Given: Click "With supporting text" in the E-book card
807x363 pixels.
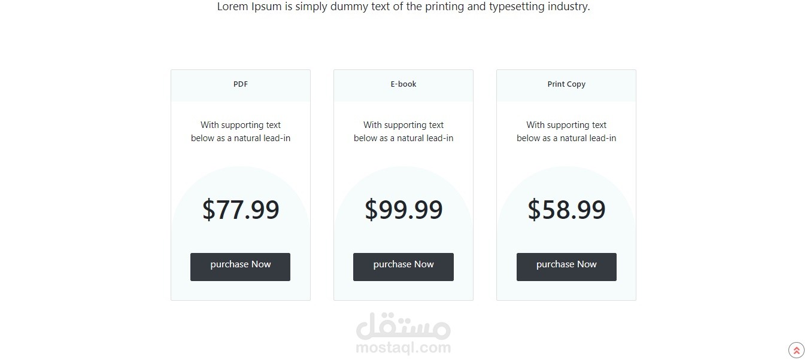Looking at the screenshot, I should (403, 125).
